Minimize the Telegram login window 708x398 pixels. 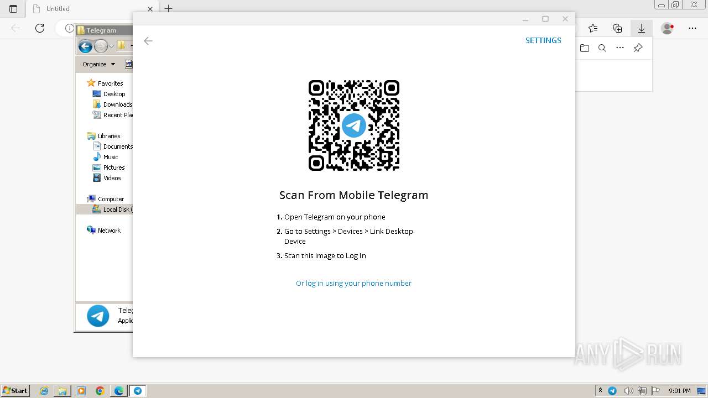[525, 19]
